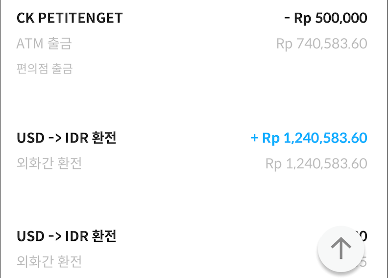Tap the gray Rp 1,240,583.60 balance
The height and width of the screenshot is (278, 388).
coord(316,163)
